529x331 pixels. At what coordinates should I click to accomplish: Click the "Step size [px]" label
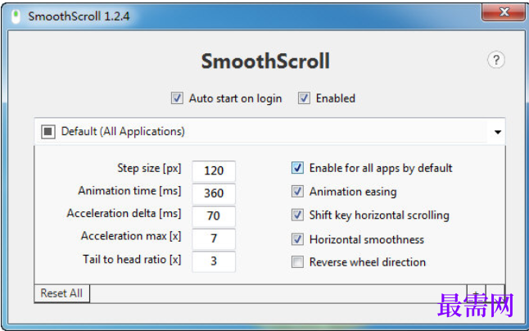(x=149, y=168)
